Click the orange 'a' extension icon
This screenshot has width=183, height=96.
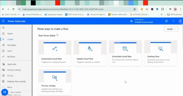pos(142,9)
